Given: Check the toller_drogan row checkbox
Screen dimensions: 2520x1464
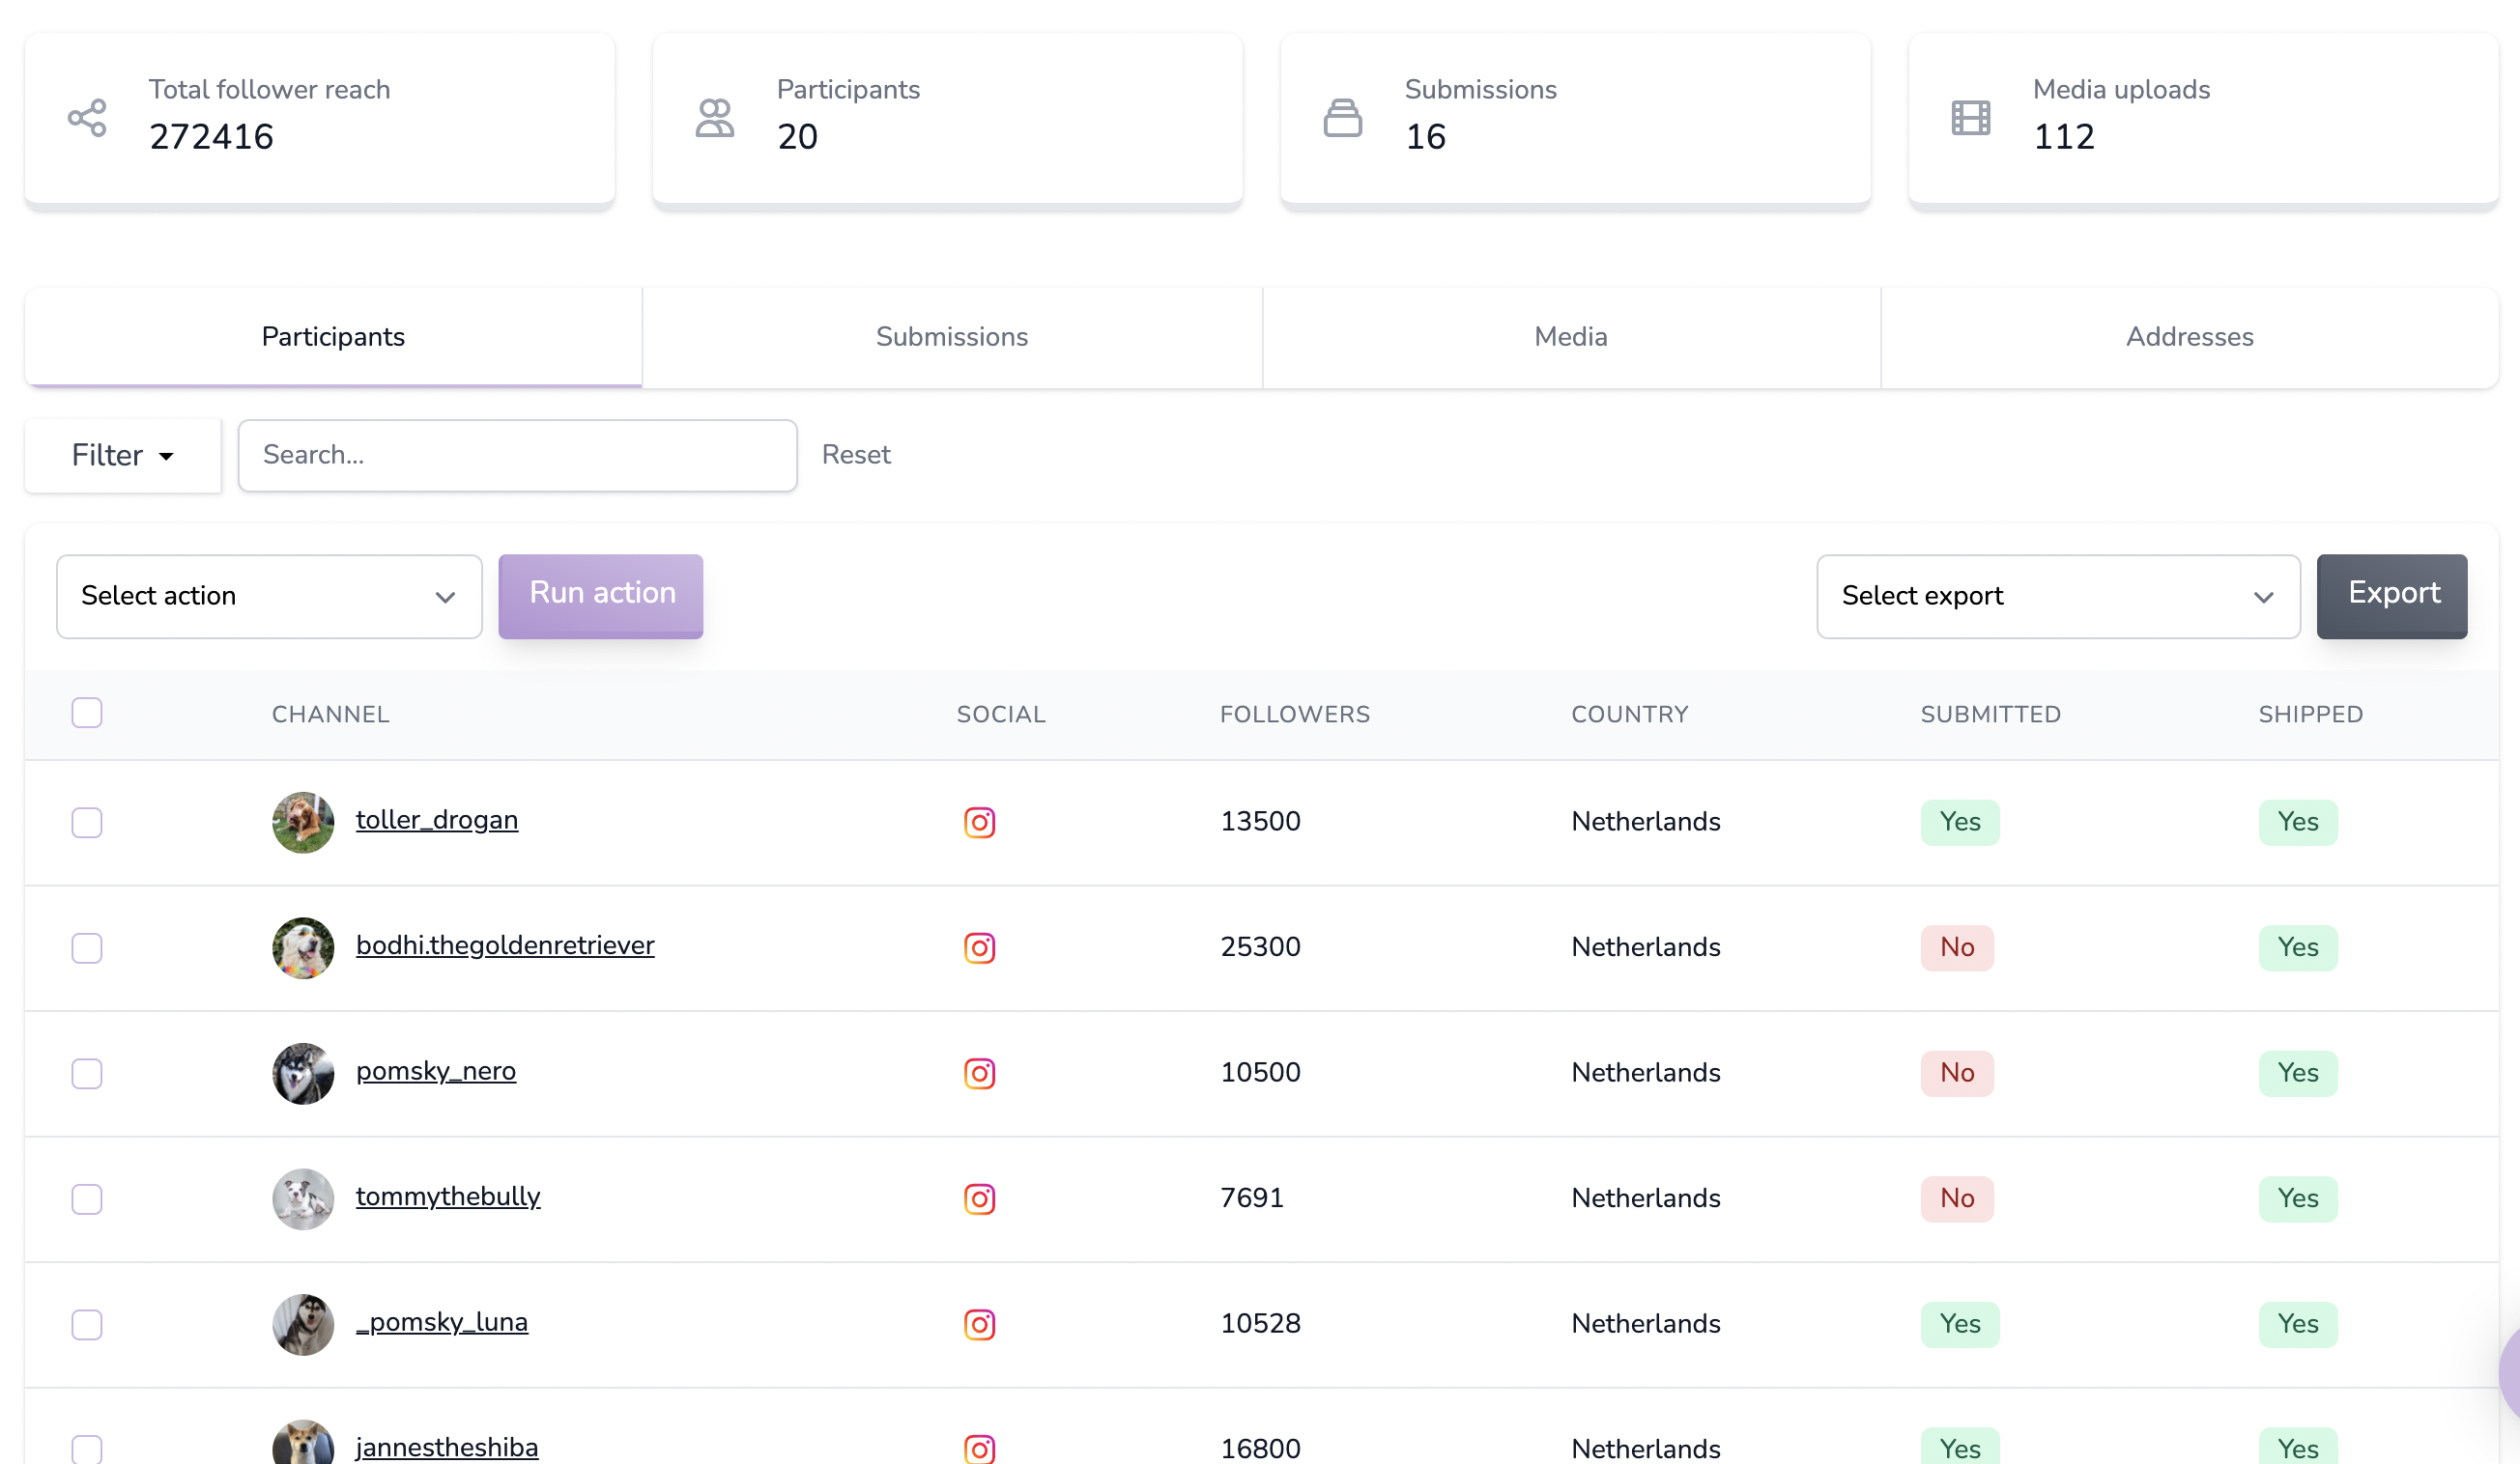Looking at the screenshot, I should 87,823.
